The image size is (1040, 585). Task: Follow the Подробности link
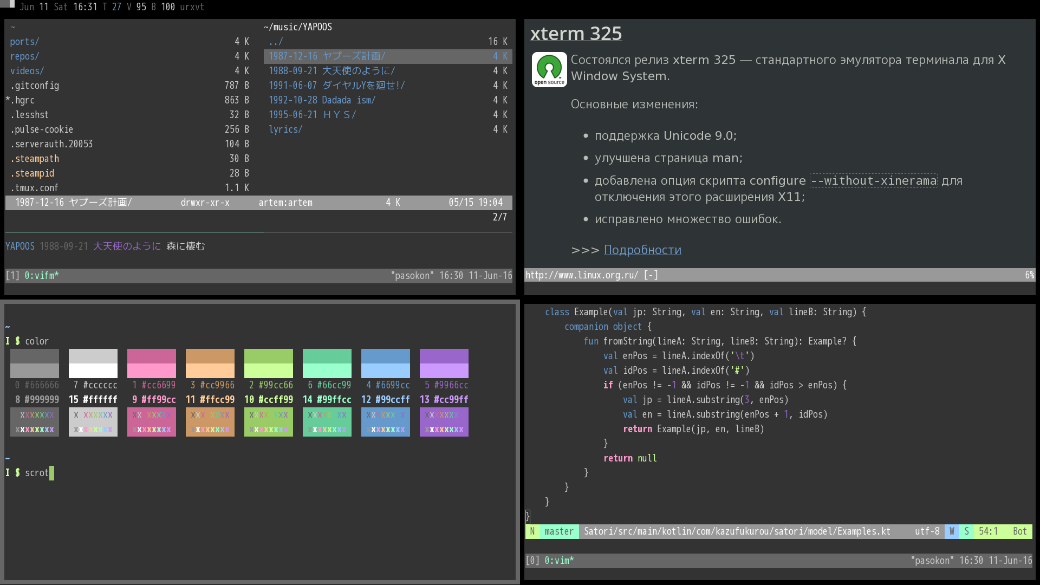pos(642,250)
